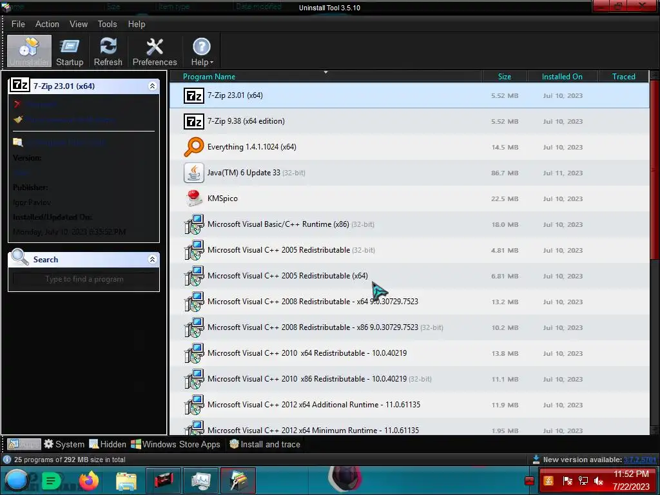Click the folder search icon in sidebar
The width and height of the screenshot is (660, 495).
[17, 142]
